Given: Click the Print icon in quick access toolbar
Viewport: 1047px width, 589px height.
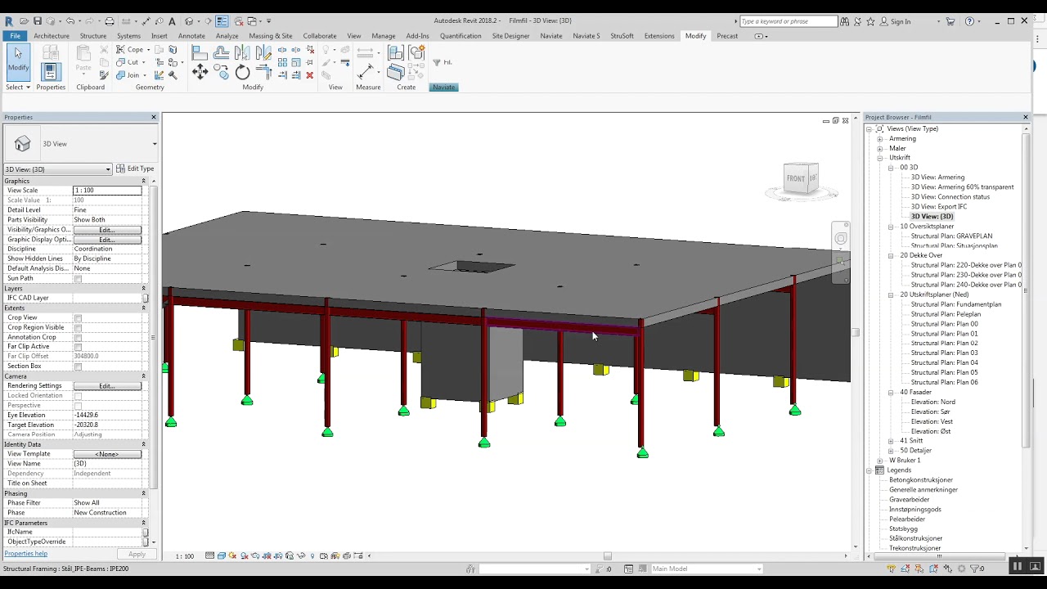Looking at the screenshot, I should (110, 21).
